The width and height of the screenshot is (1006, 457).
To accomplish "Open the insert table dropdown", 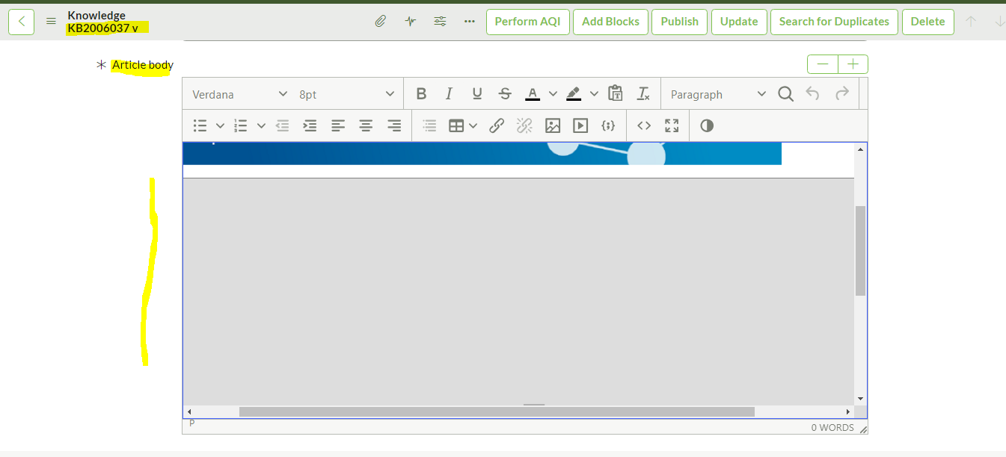I will coord(463,126).
